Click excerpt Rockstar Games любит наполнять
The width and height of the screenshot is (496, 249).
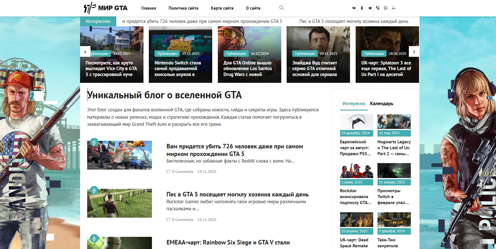(x=236, y=205)
